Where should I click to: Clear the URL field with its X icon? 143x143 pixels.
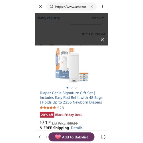point(92,7)
